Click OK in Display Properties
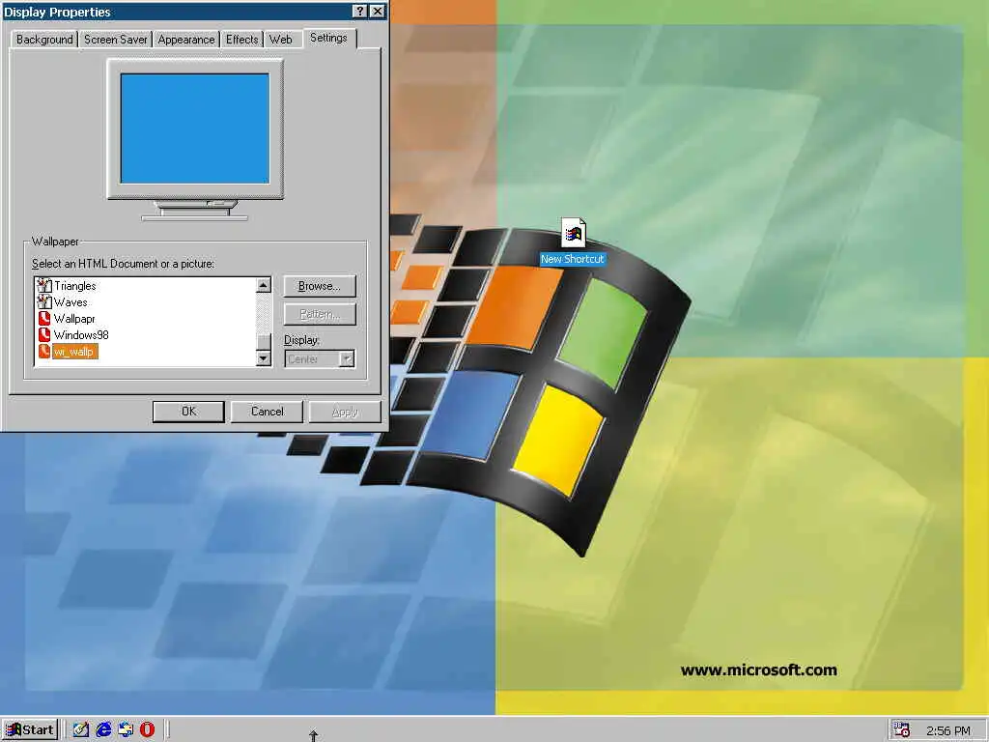 click(x=188, y=412)
